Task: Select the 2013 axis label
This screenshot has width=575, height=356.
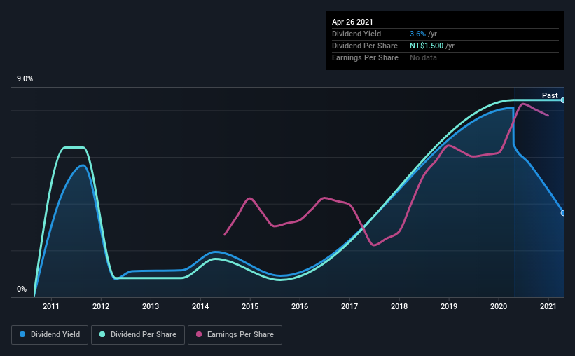Action: (x=151, y=306)
